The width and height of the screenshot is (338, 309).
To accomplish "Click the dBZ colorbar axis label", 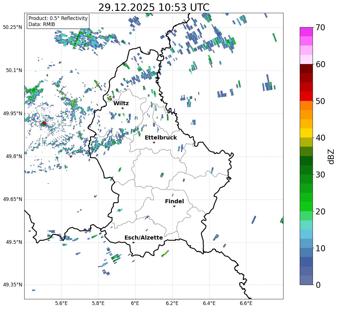I will tap(331, 156).
